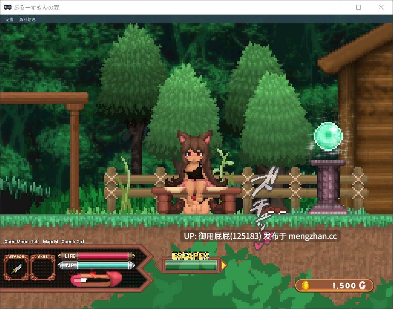The height and width of the screenshot is (309, 393).
Task: Click the "Quest: Ctrl" hint text
Action: point(73,242)
